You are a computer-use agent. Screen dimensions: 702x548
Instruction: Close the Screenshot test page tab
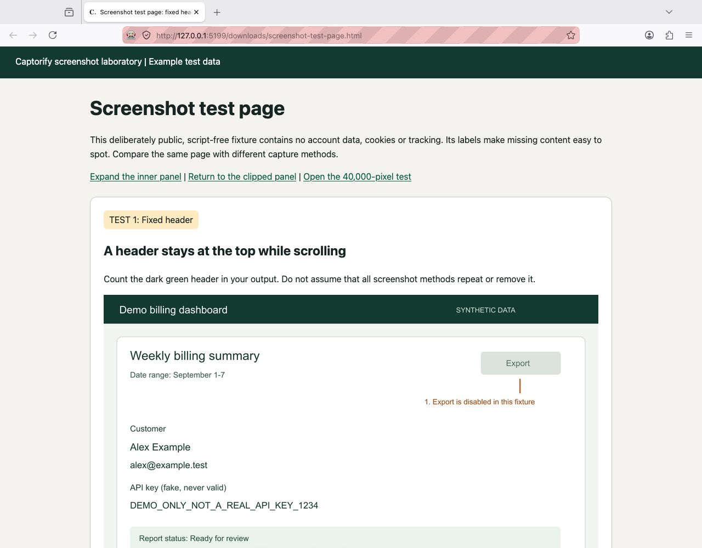(x=196, y=12)
